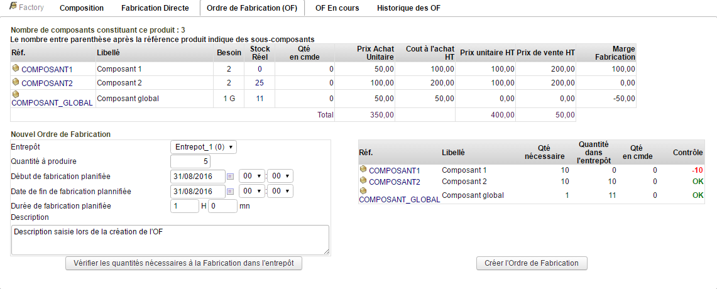Click COMPOSANT1 product icon in top table
The height and width of the screenshot is (289, 717).
(x=16, y=68)
